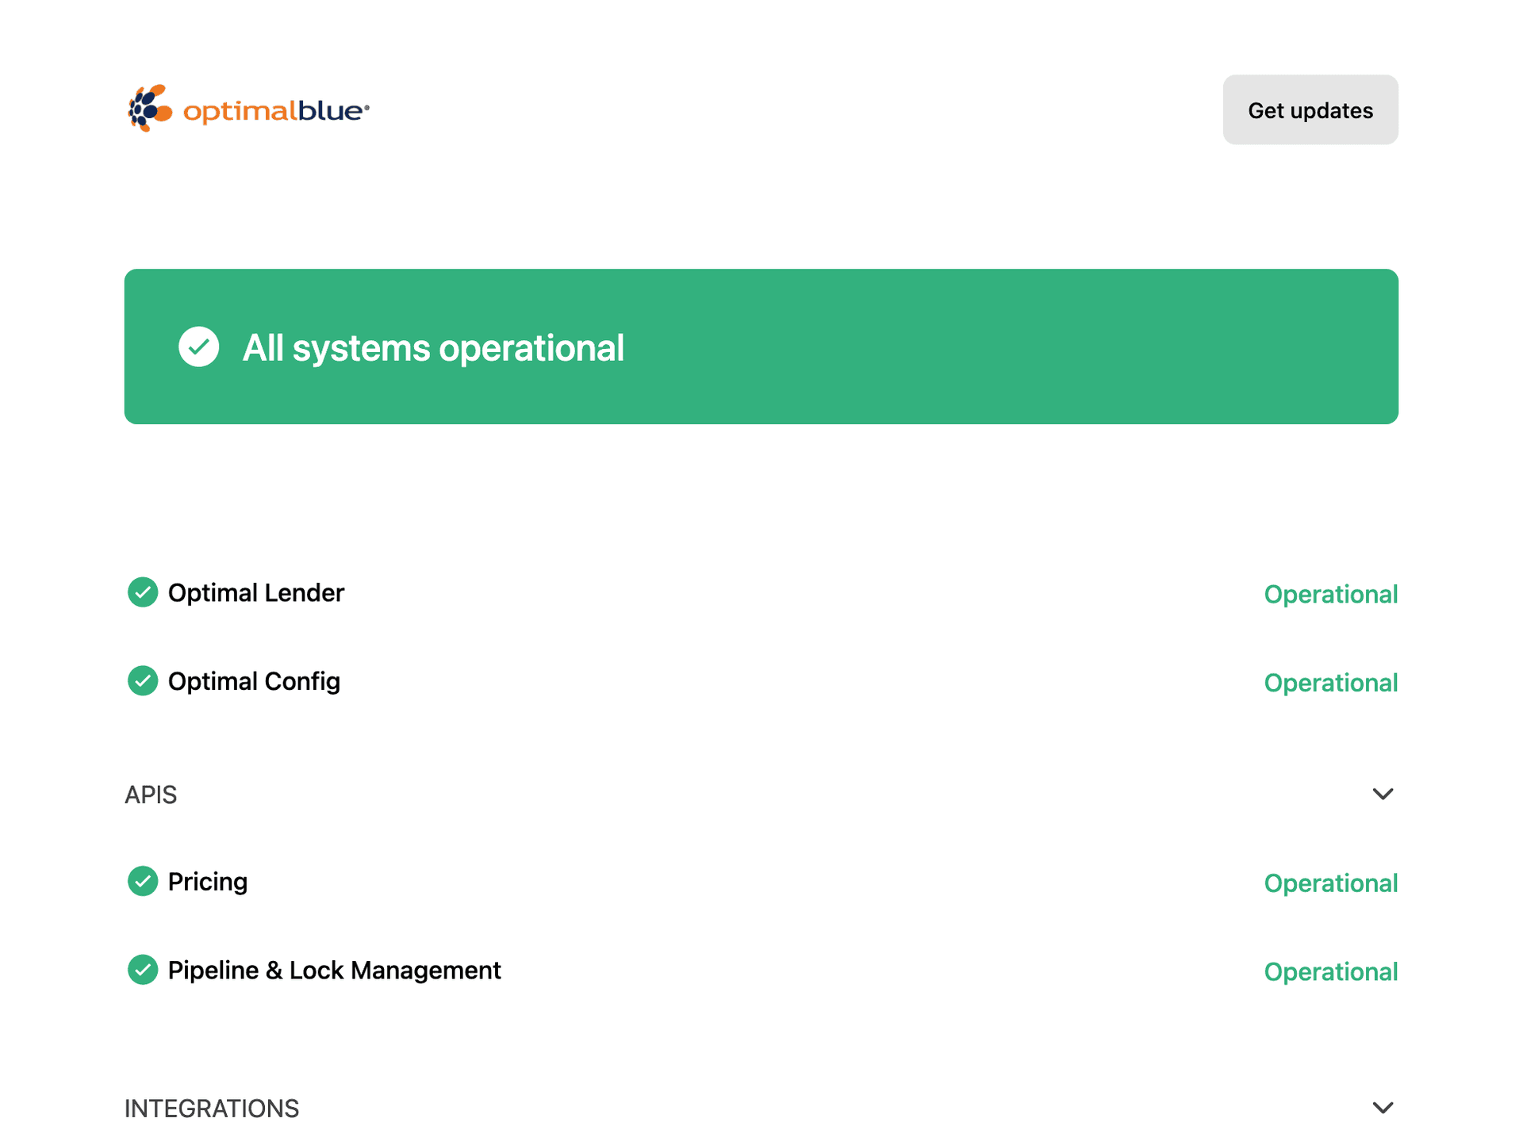
Task: Select the Optimal Lender component name
Action: (x=256, y=593)
